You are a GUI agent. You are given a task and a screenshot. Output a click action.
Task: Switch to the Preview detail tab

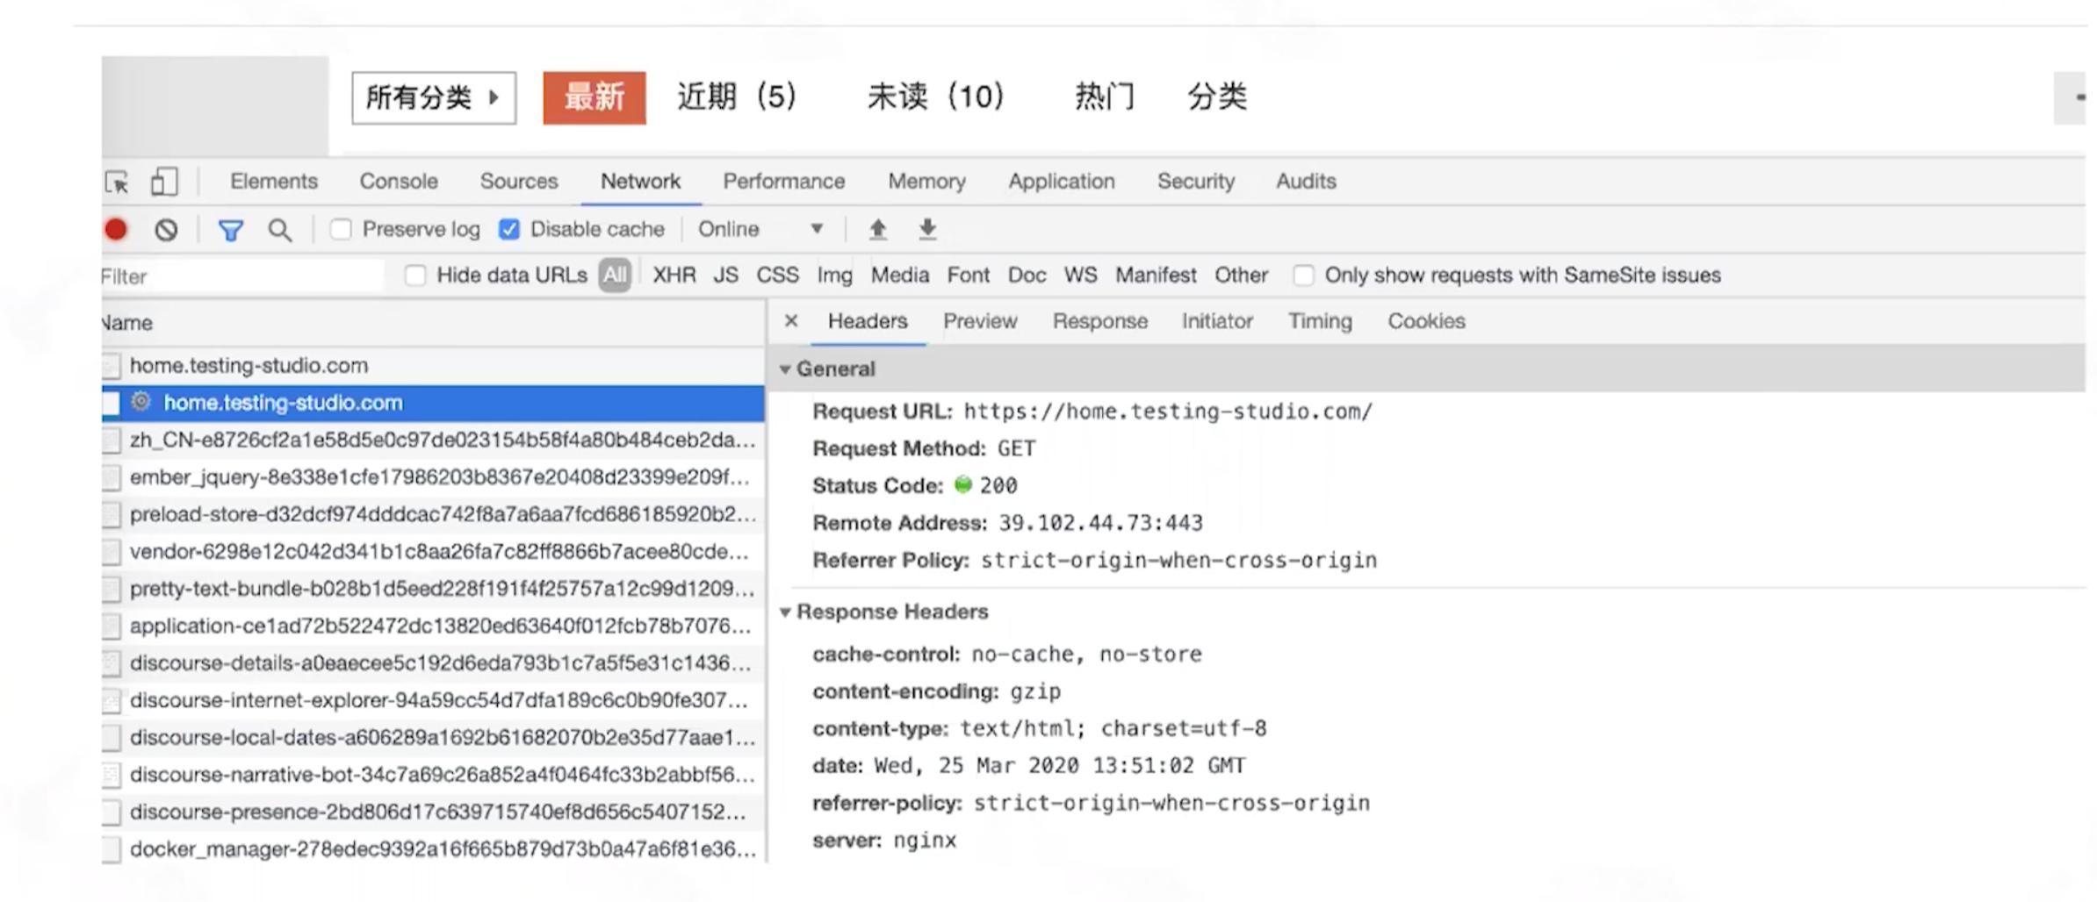tap(980, 321)
